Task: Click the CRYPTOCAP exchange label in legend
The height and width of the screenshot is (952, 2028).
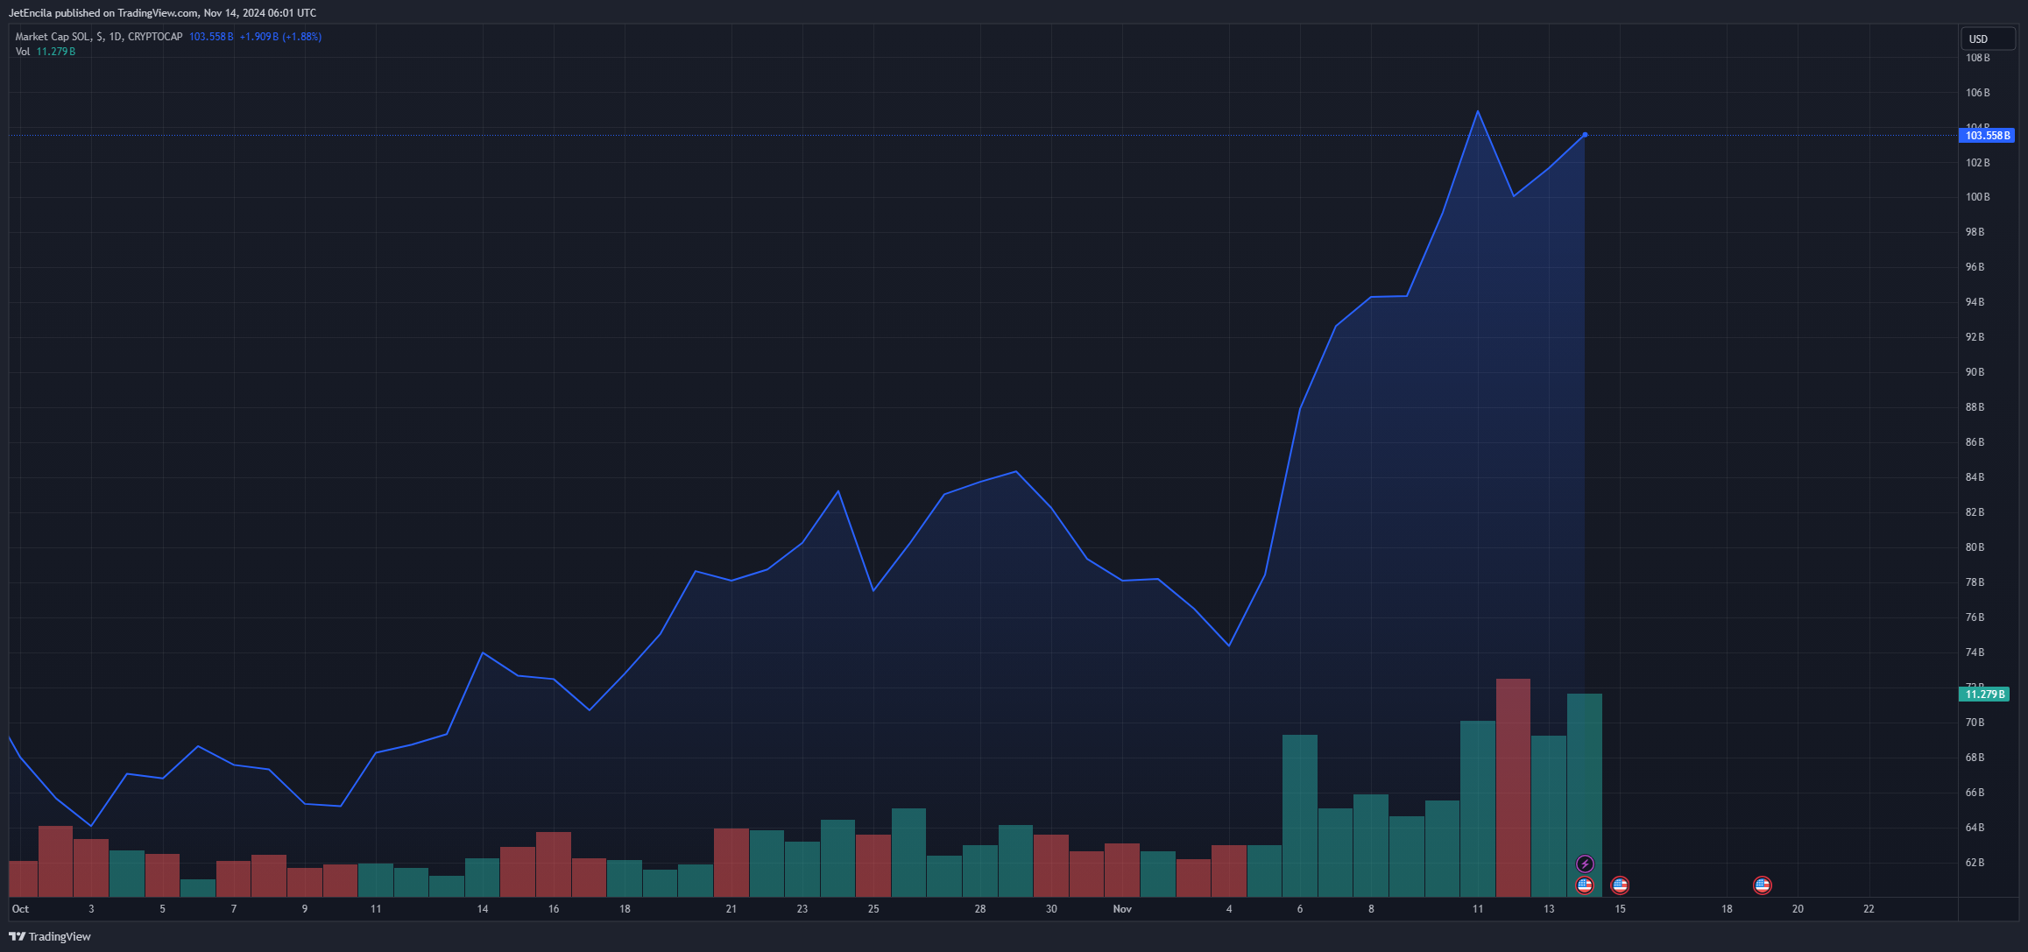Action: 155,37
